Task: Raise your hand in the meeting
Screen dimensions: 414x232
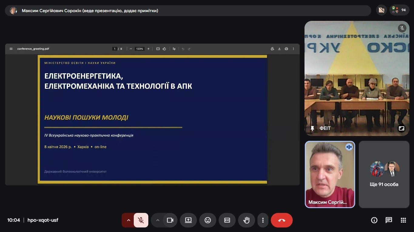Action: coord(246,220)
